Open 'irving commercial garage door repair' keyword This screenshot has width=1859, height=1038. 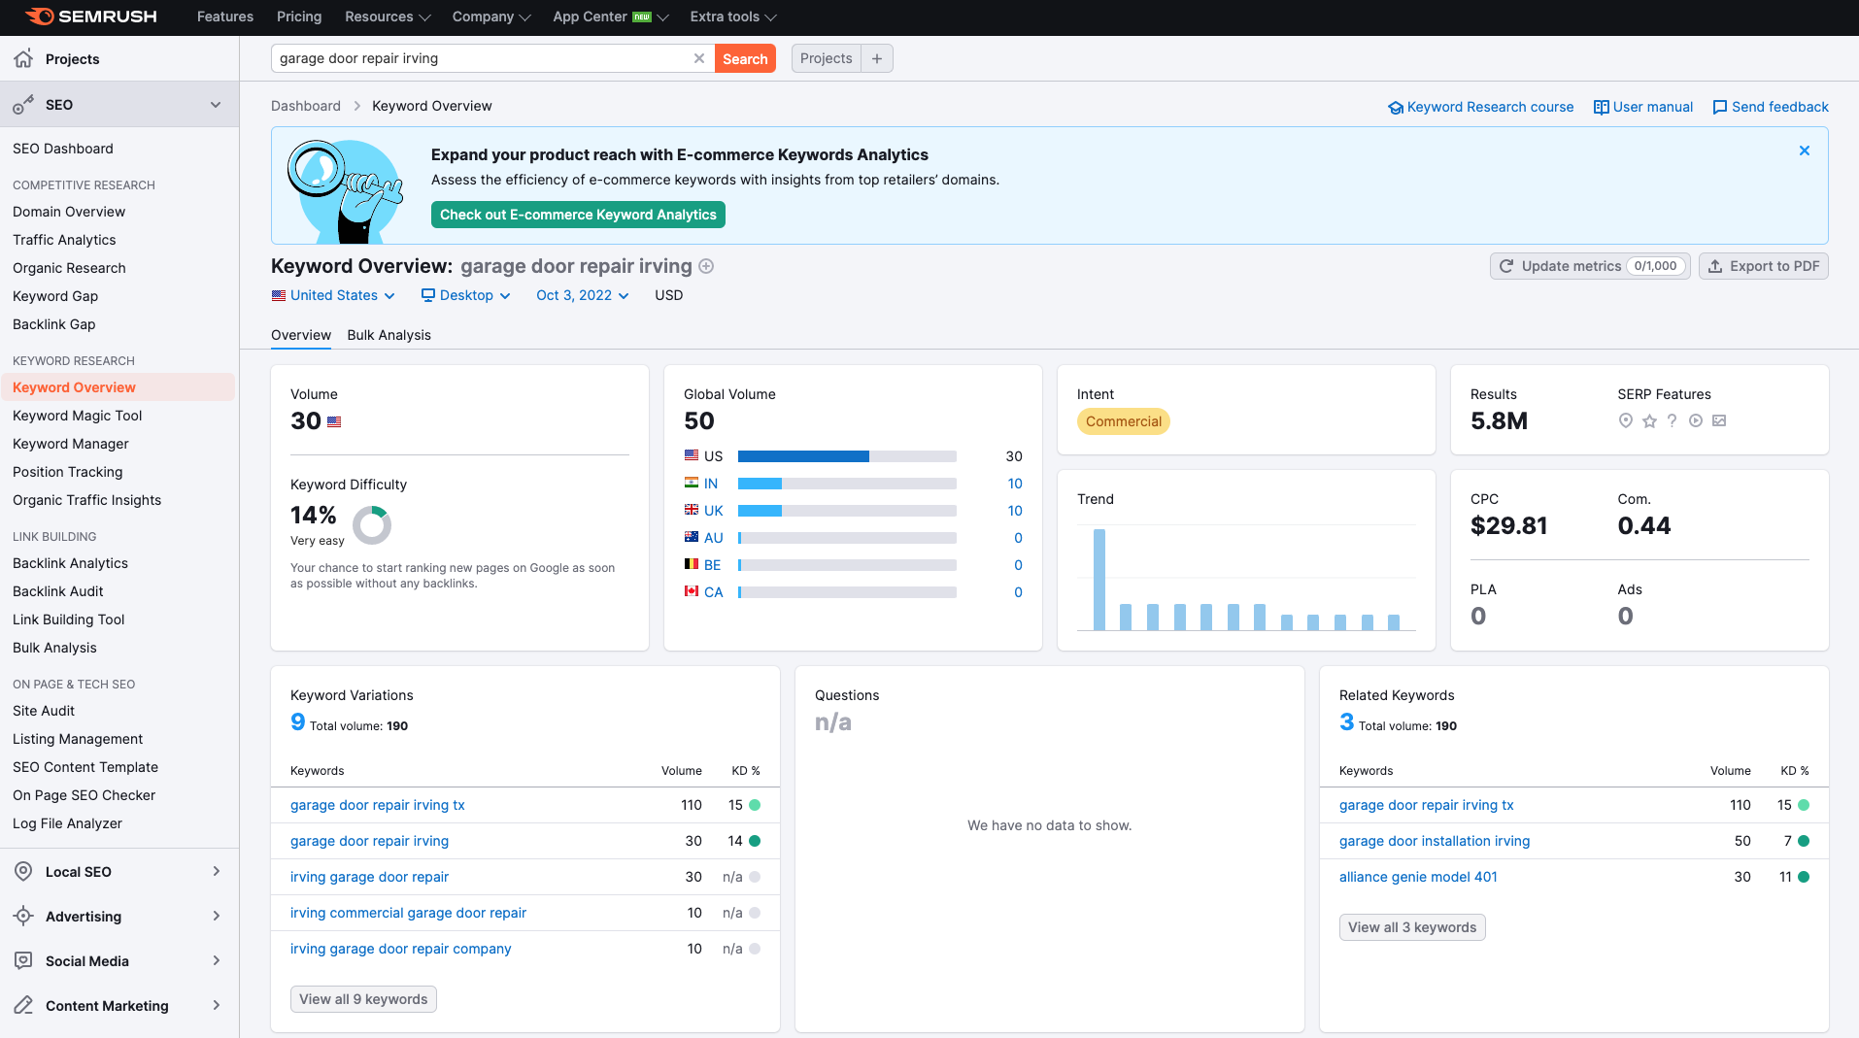[x=408, y=913]
